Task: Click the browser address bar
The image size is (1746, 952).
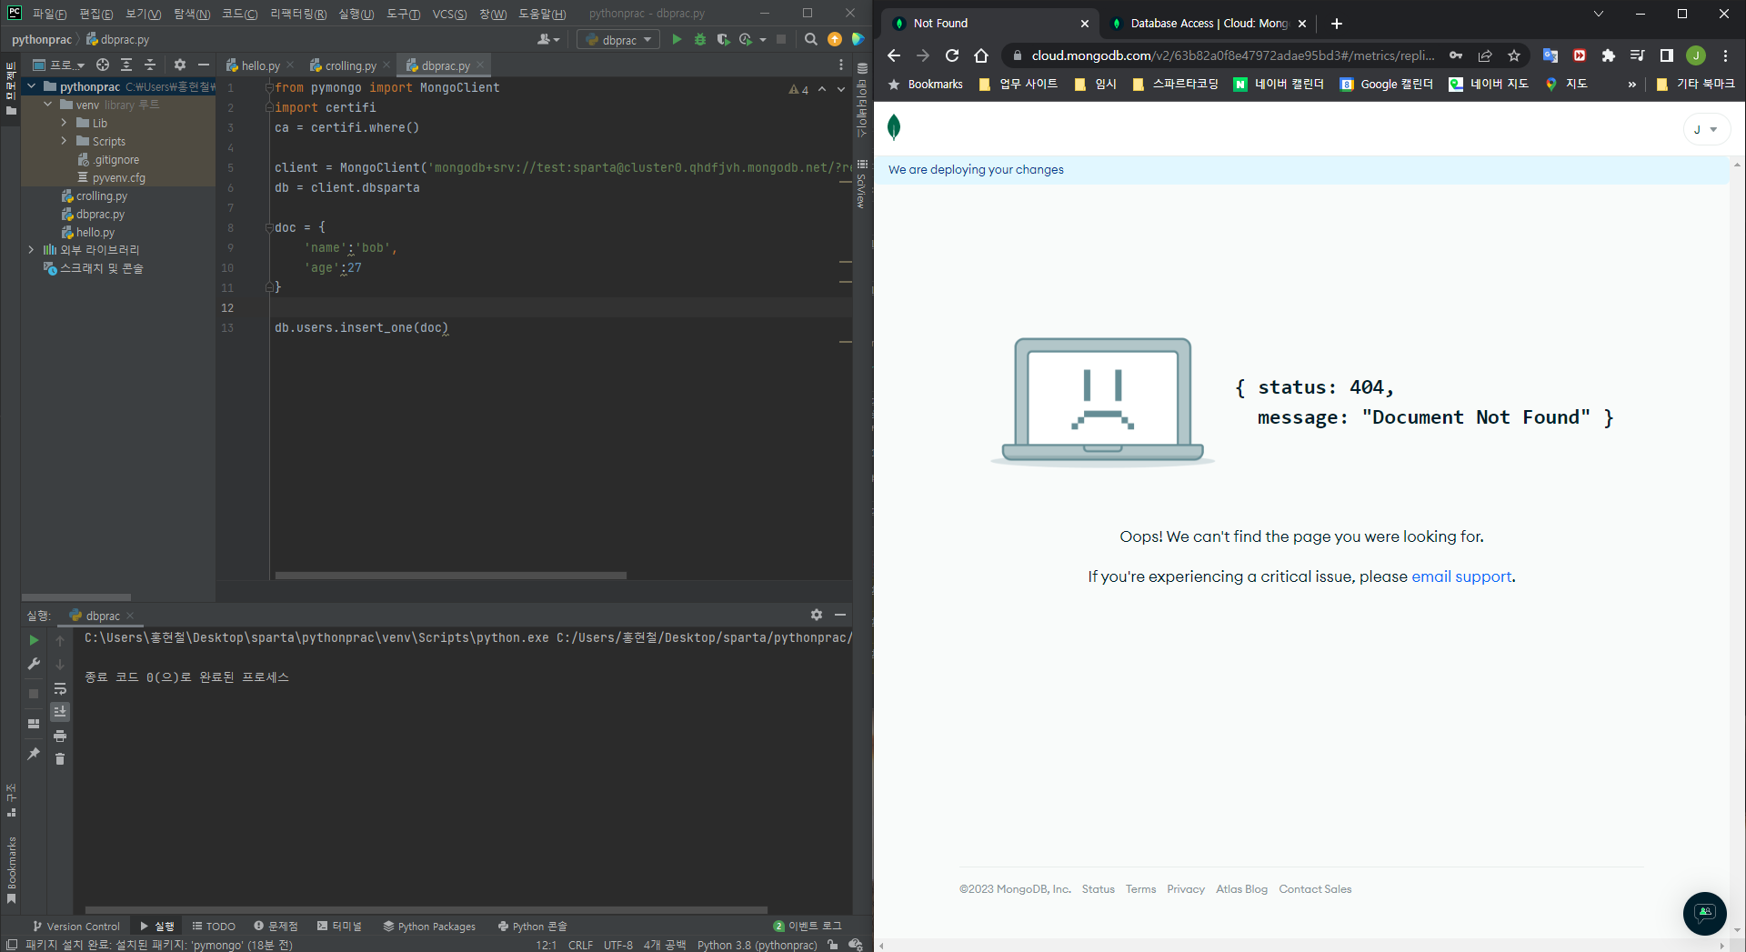Action: click(x=1232, y=55)
